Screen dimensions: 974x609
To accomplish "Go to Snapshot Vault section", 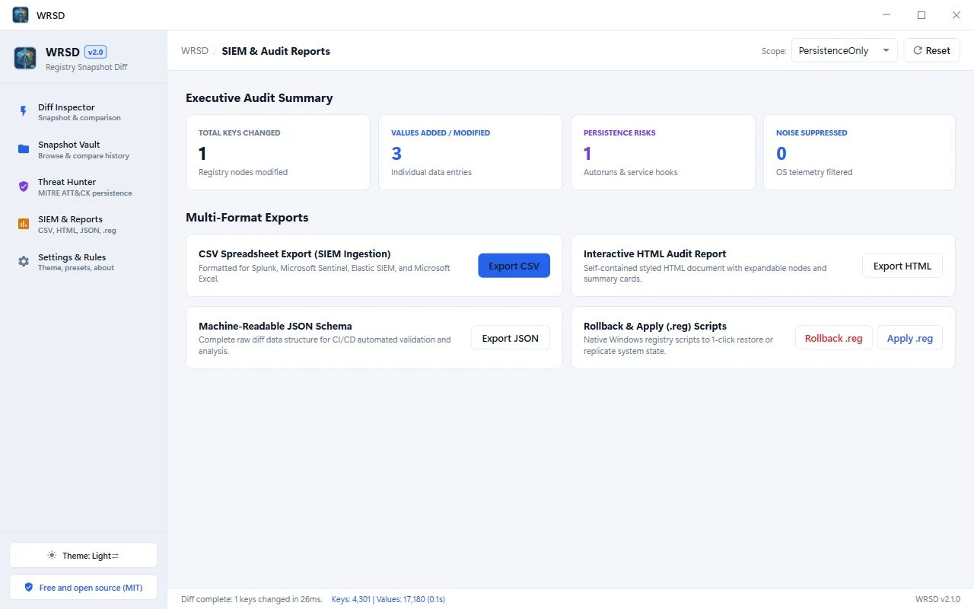I will [84, 149].
